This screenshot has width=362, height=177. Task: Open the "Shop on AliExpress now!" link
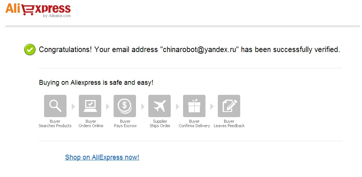[102, 157]
